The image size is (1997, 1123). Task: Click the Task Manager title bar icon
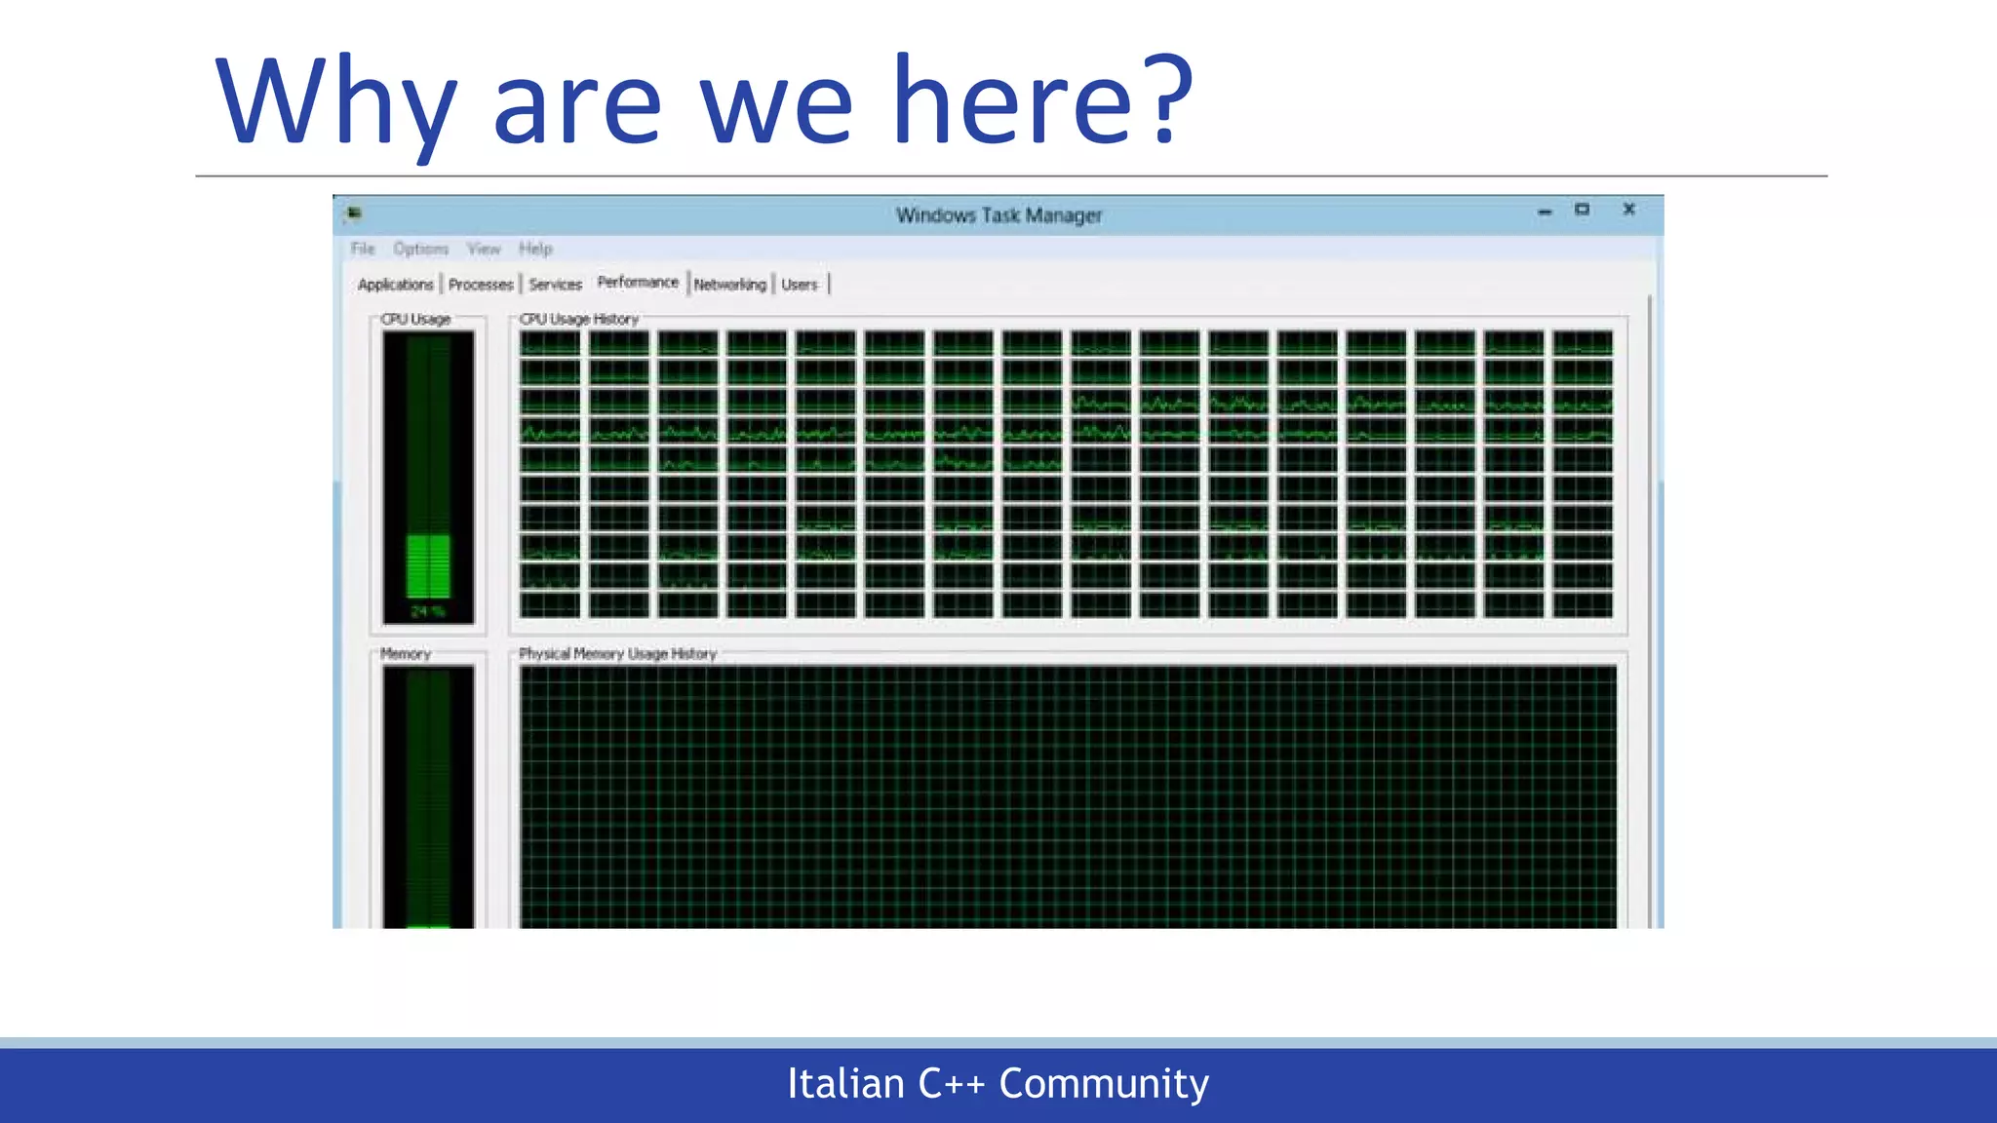[x=354, y=213]
